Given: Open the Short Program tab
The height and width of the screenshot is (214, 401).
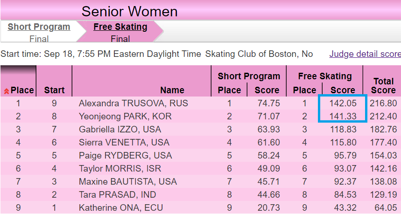Looking at the screenshot, I should [39, 27].
